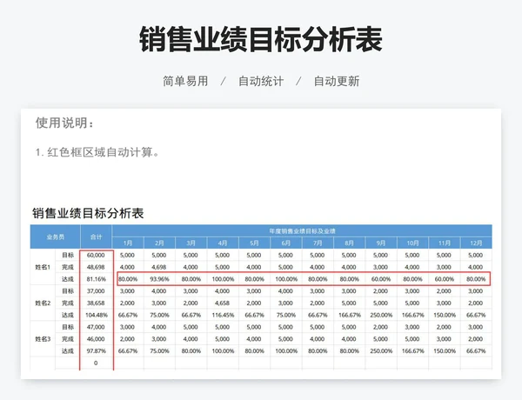This screenshot has height=400, width=522.
Task: Select 姓名3 达成 10月 cell 166.67%
Action: (x=412, y=350)
